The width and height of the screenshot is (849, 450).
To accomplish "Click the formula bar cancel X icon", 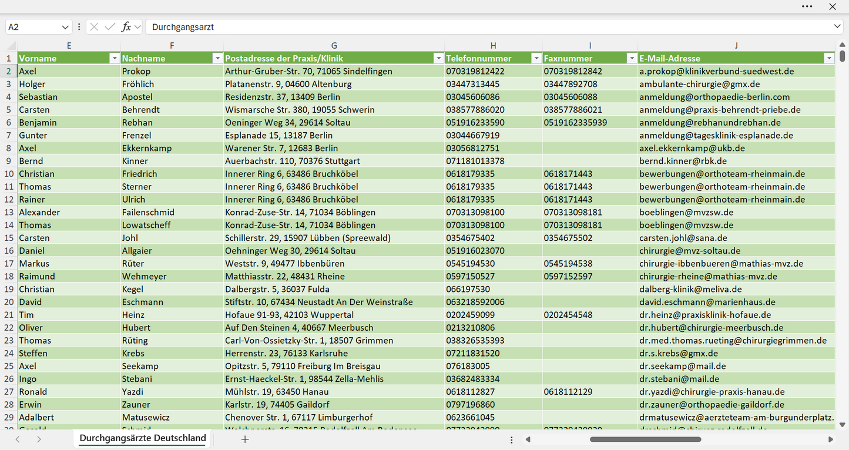I will coord(94,27).
